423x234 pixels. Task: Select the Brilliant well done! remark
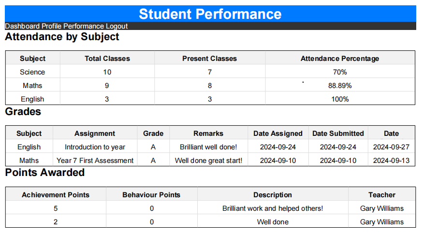pyautogui.click(x=208, y=147)
